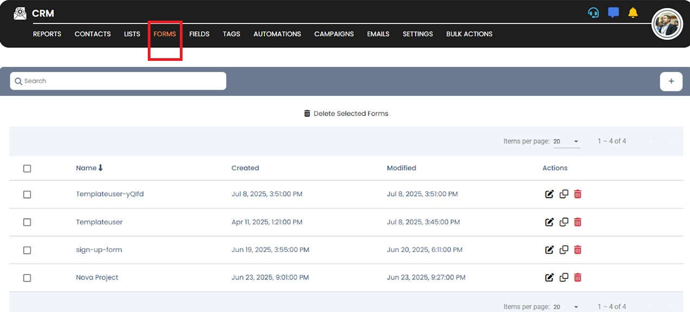Viewport: 690px width, 312px height.
Task: Open the bottom Items per page dropdown
Action: [567, 307]
